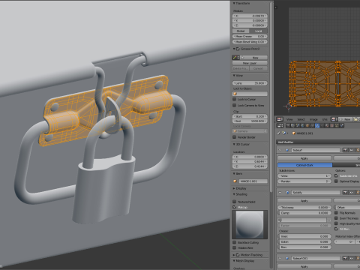Apply the Subsurf modifier
Viewport: 360px width, 270px height.
[x=304, y=158]
